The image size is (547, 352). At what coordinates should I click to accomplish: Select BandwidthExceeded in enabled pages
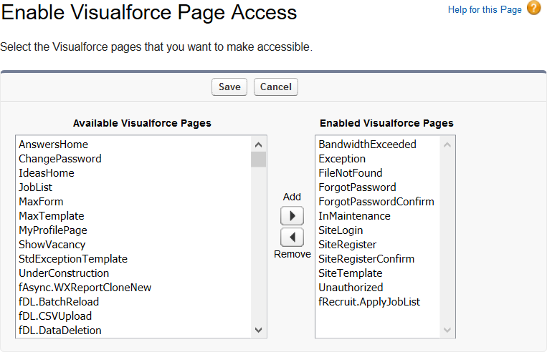point(367,145)
